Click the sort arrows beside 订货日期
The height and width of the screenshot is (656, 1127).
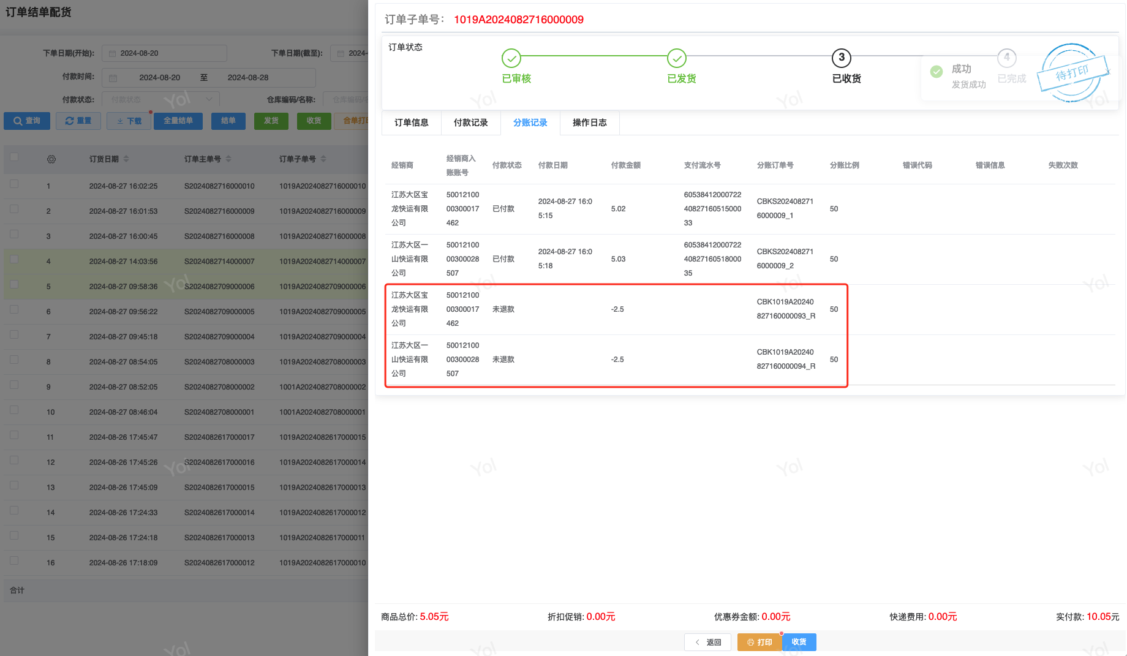126,159
